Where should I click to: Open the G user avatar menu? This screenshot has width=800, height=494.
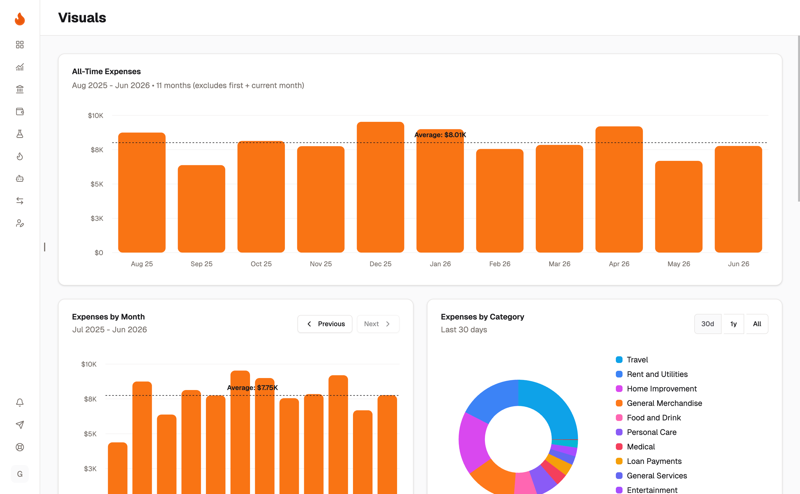[20, 474]
